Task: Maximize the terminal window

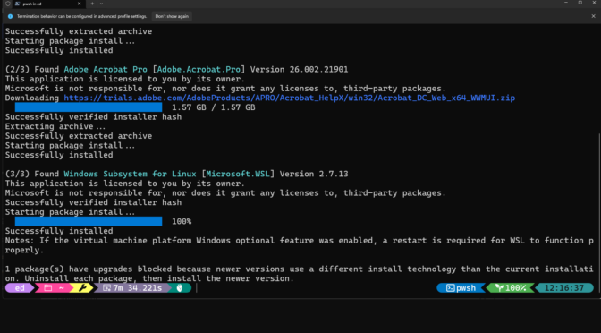Action: click(580, 3)
